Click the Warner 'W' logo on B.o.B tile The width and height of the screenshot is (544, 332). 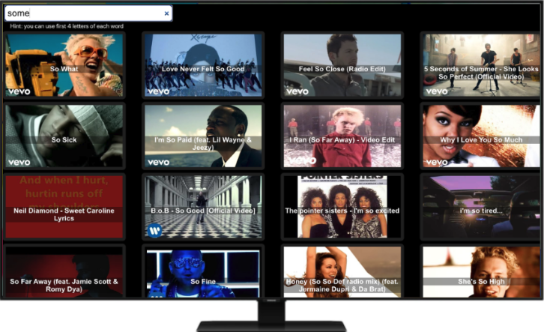[x=155, y=230]
